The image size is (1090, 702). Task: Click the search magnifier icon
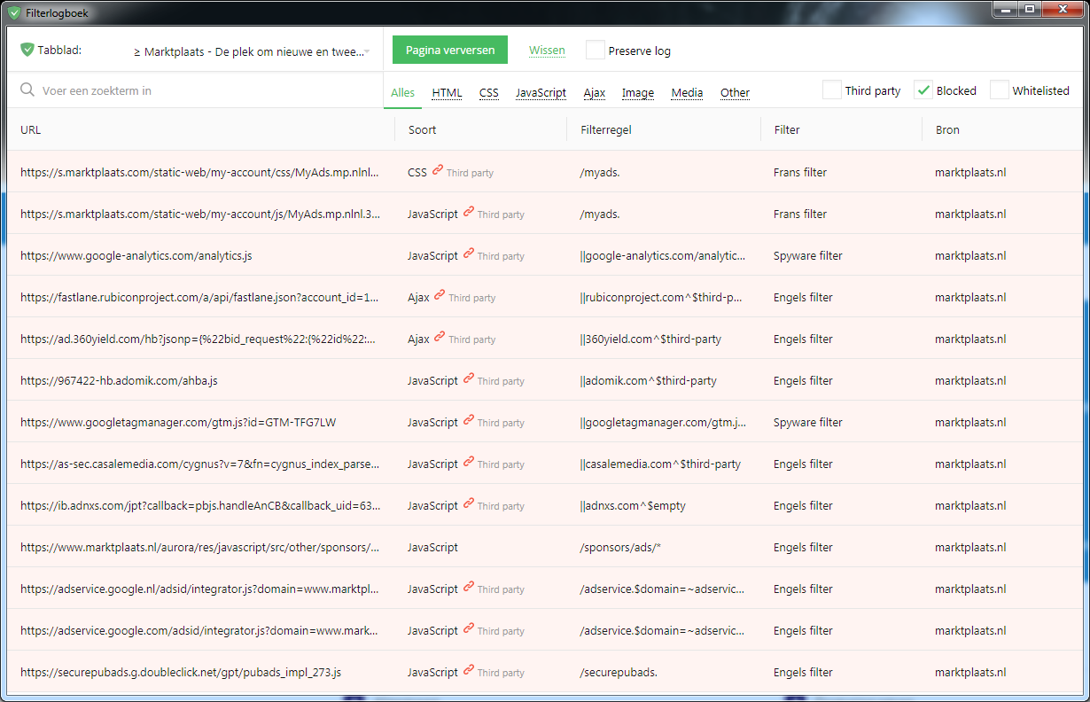click(27, 90)
